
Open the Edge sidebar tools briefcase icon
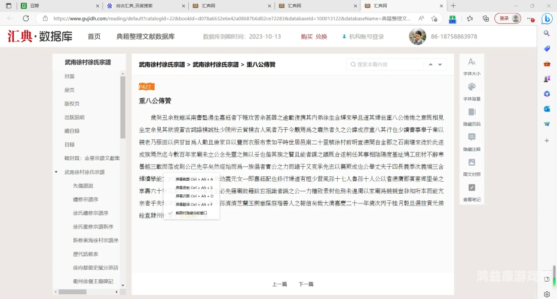click(x=547, y=64)
